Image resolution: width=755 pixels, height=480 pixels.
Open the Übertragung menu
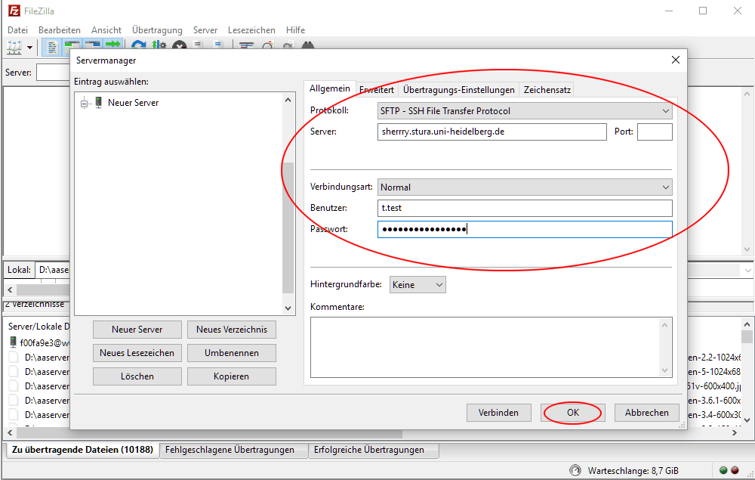coord(158,30)
